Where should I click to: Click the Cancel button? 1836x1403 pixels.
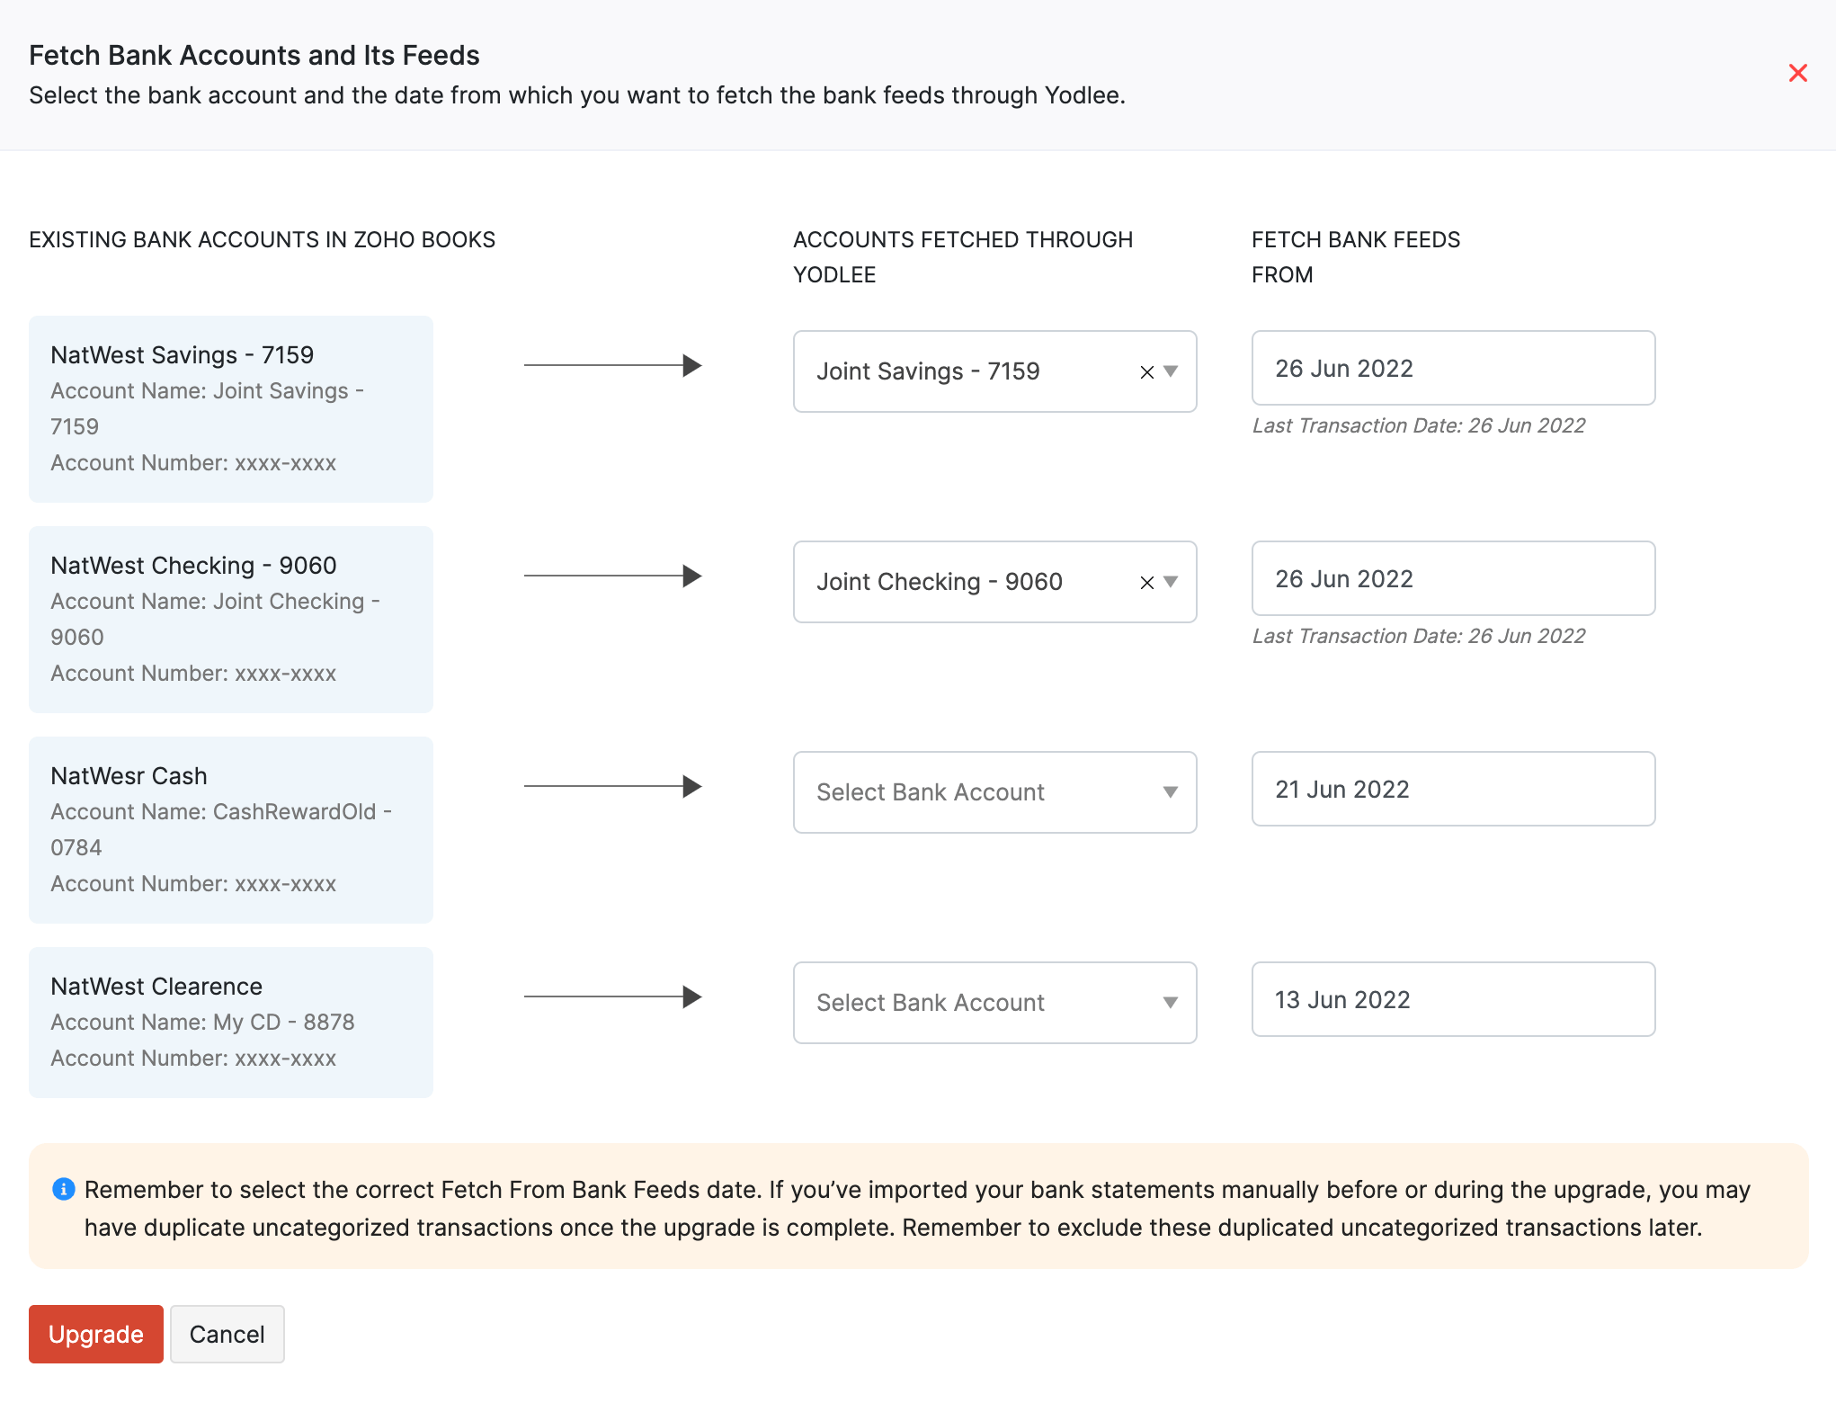227,1334
